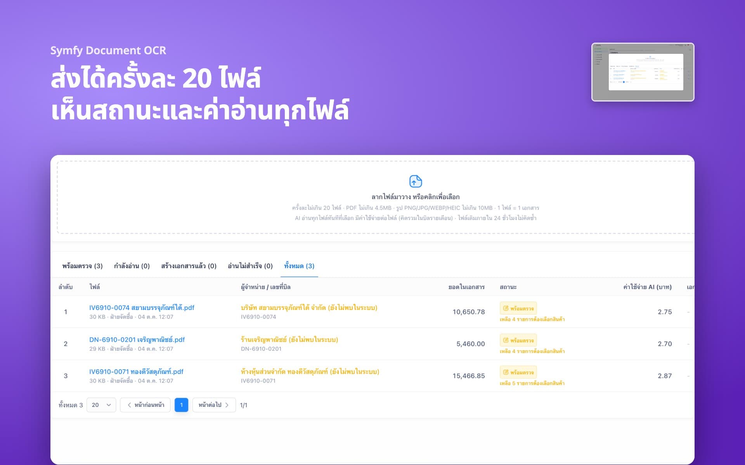The width and height of the screenshot is (745, 465).
Task: Click 'เหลือ 5 รายการต้องเลือกสินค้า' warning text
Action: click(532, 383)
